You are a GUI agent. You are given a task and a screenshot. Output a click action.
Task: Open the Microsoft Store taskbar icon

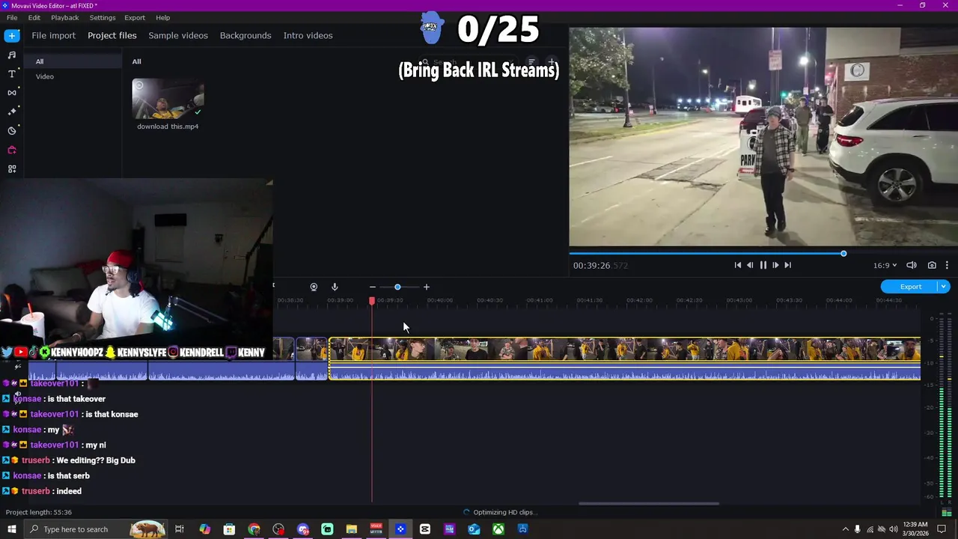[229, 529]
